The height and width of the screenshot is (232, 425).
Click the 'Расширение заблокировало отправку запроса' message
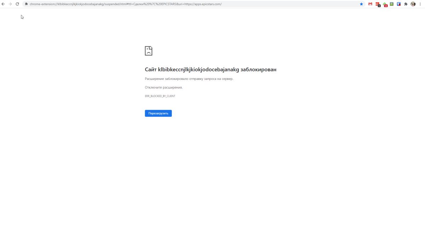pyautogui.click(x=189, y=79)
